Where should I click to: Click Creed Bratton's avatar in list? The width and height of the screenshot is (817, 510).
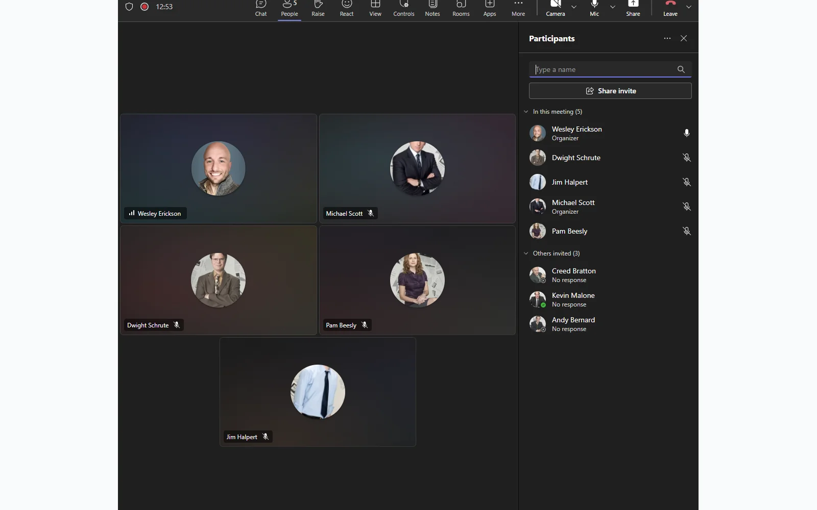pos(538,275)
